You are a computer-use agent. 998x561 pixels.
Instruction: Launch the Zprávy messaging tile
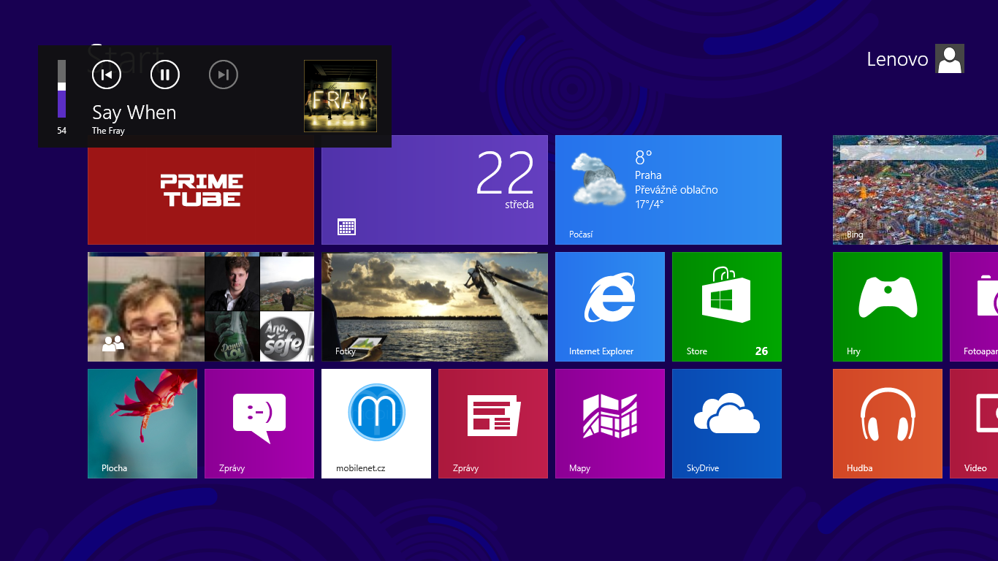point(259,424)
